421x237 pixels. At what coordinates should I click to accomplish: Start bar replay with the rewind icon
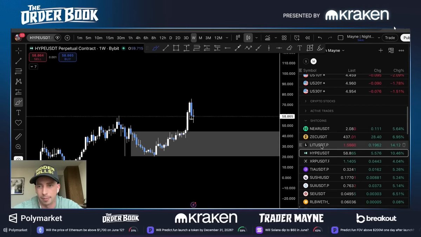[307, 38]
